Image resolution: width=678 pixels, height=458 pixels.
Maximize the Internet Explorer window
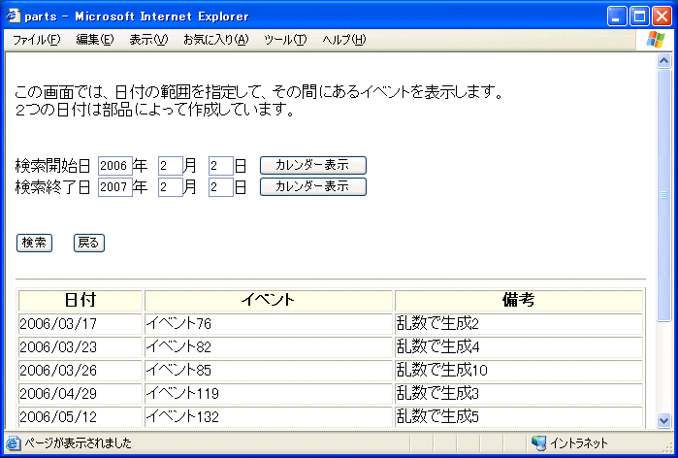coord(639,16)
